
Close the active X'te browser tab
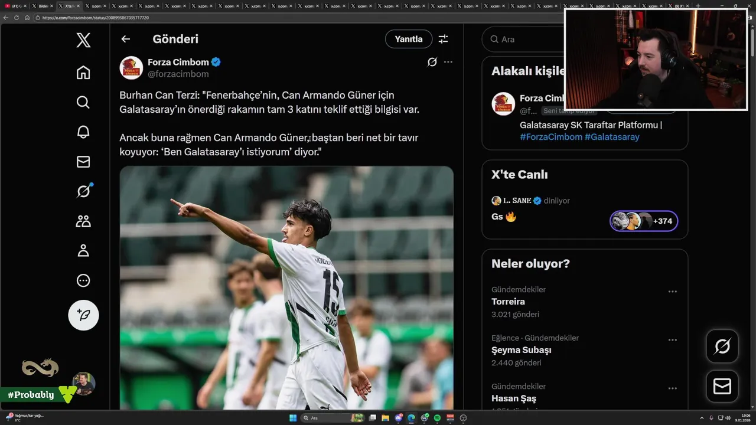point(78,5)
